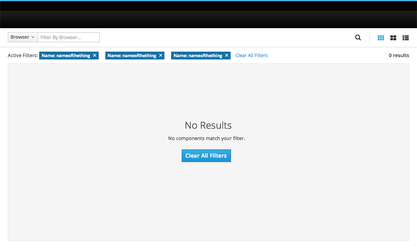Remove the first Name: nameofthething filter chip
417x248 pixels.
tap(95, 55)
